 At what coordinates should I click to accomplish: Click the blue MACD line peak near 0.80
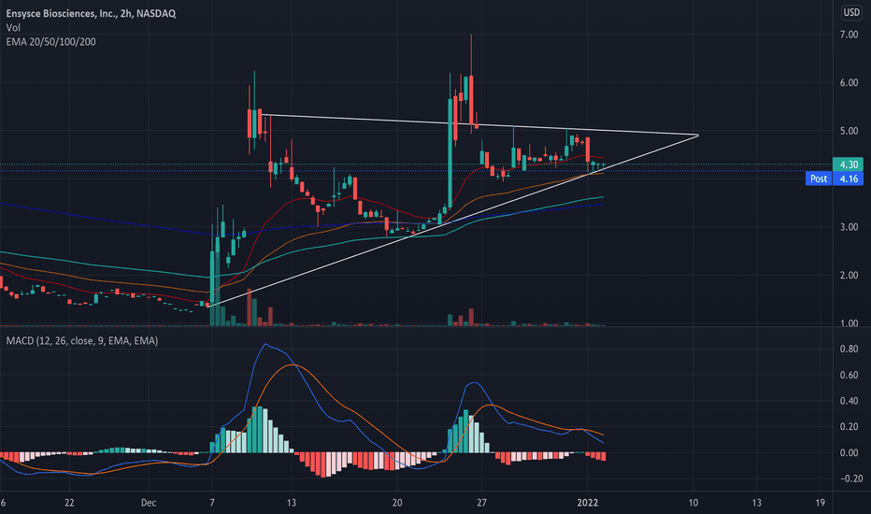coord(265,345)
